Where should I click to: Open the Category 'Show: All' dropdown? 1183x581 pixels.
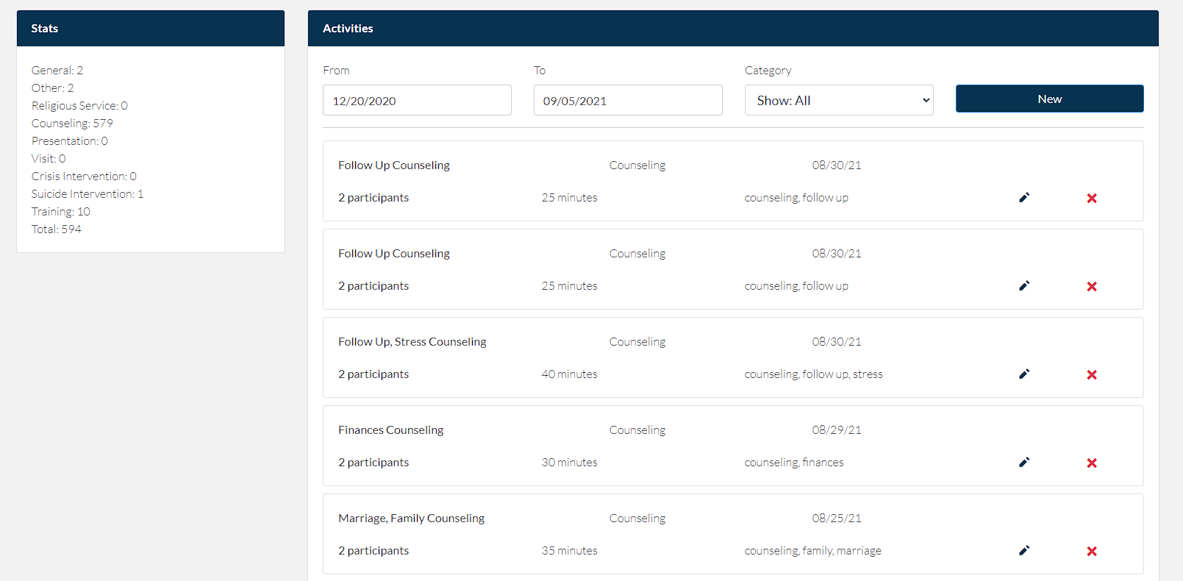click(x=839, y=100)
